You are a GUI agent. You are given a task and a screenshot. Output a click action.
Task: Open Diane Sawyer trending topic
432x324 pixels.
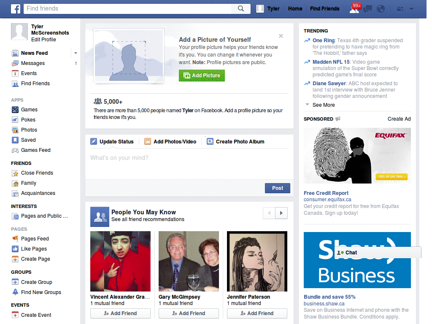pyautogui.click(x=329, y=84)
